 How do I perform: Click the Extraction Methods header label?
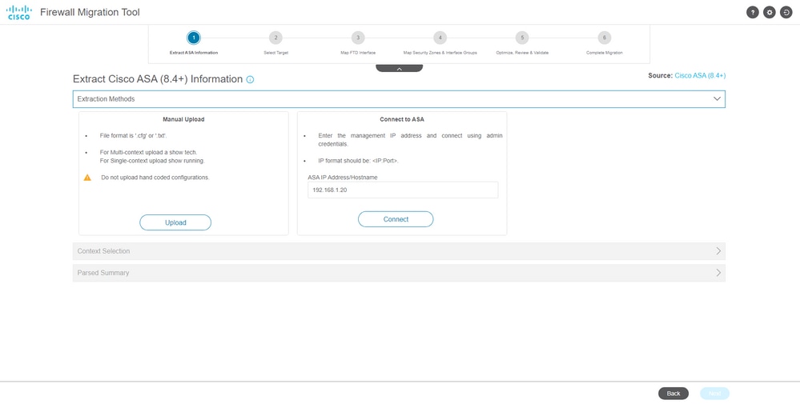pyautogui.click(x=107, y=99)
